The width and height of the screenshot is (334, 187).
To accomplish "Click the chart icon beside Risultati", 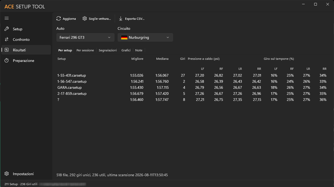I will pos(7,50).
